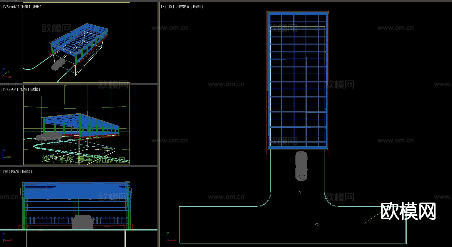This screenshot has width=452, height=247.
Task: Open the [前] front view label menu
Action: tap(6, 171)
